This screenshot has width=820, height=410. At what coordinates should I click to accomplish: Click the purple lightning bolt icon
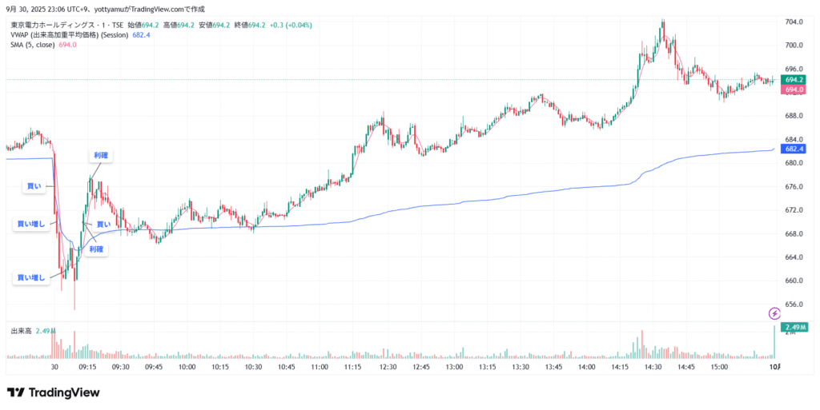[774, 313]
